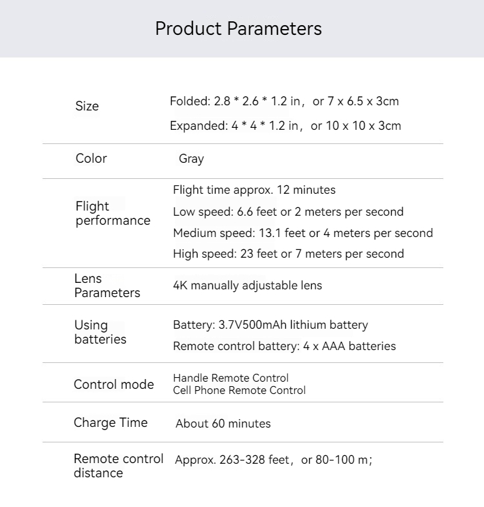Image resolution: width=484 pixels, height=507 pixels.
Task: Click Handle Remote Control text
Action: [230, 378]
